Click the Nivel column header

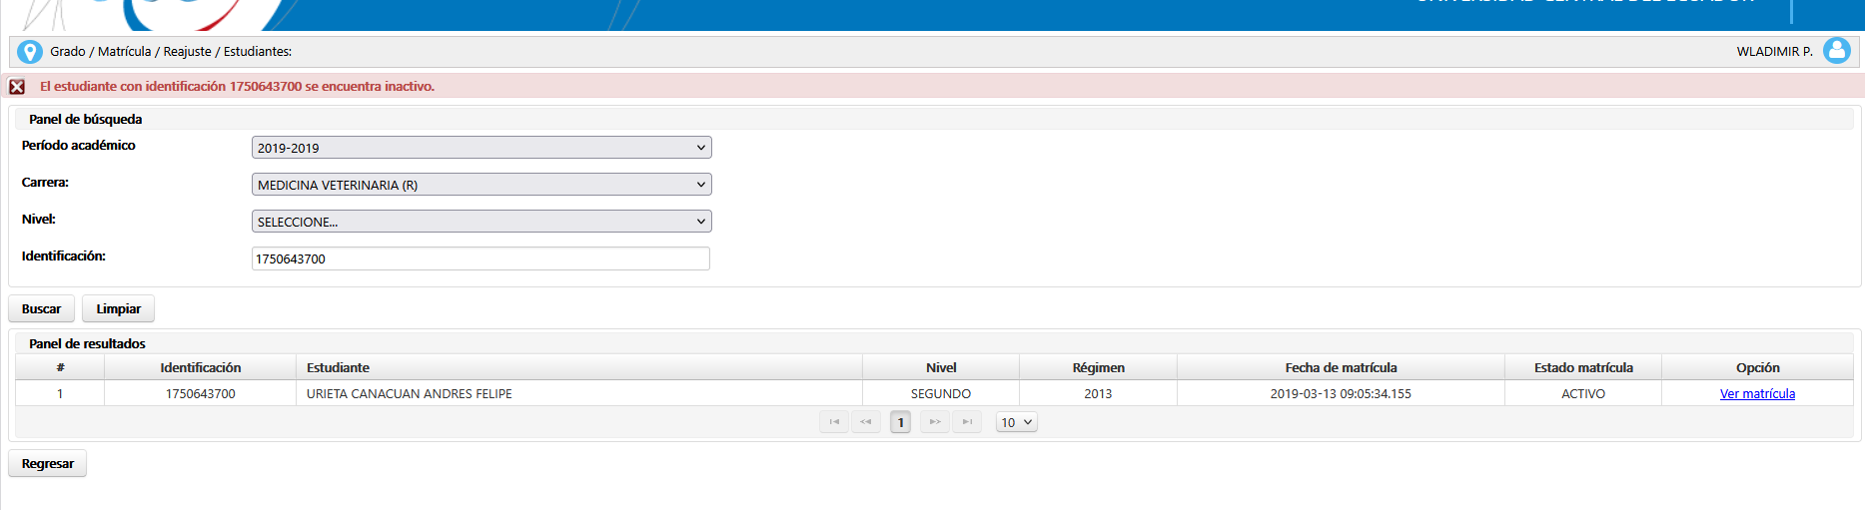[x=941, y=367]
